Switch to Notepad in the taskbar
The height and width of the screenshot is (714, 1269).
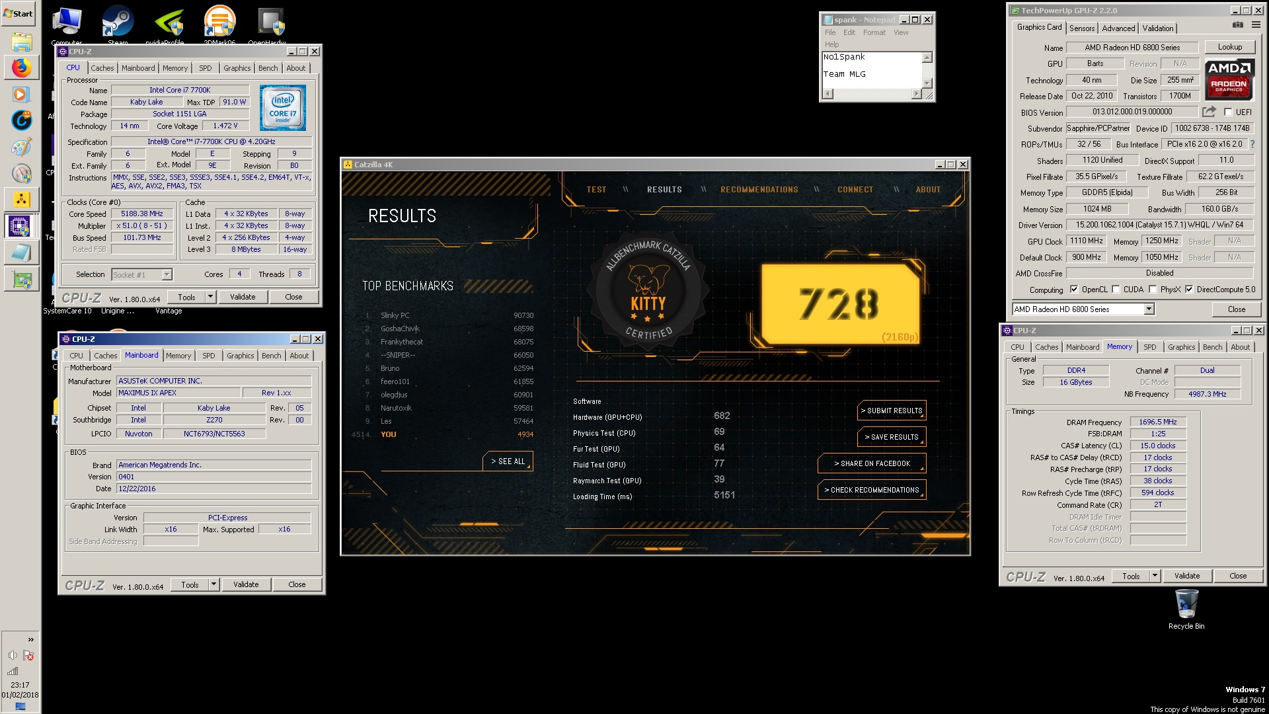[22, 253]
